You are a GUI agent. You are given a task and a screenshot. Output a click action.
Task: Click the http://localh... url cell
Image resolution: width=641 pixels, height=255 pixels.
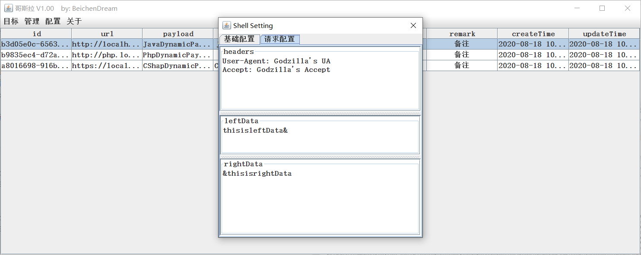point(107,44)
